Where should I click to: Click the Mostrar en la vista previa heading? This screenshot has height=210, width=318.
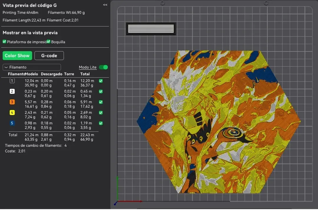tap(30, 33)
